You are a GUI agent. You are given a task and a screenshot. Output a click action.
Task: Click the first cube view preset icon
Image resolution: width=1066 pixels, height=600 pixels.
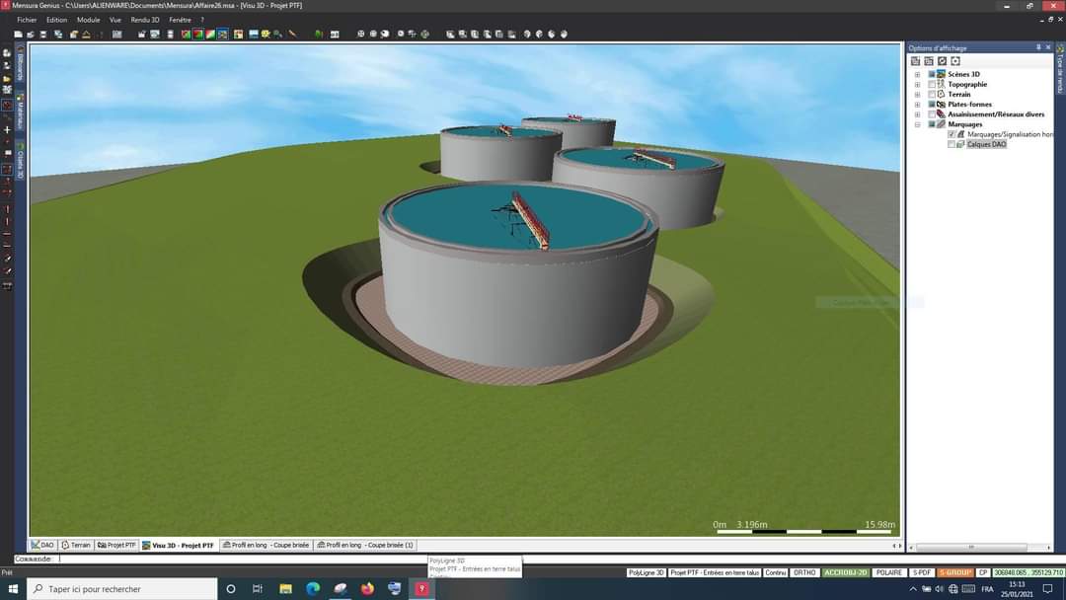(450, 34)
